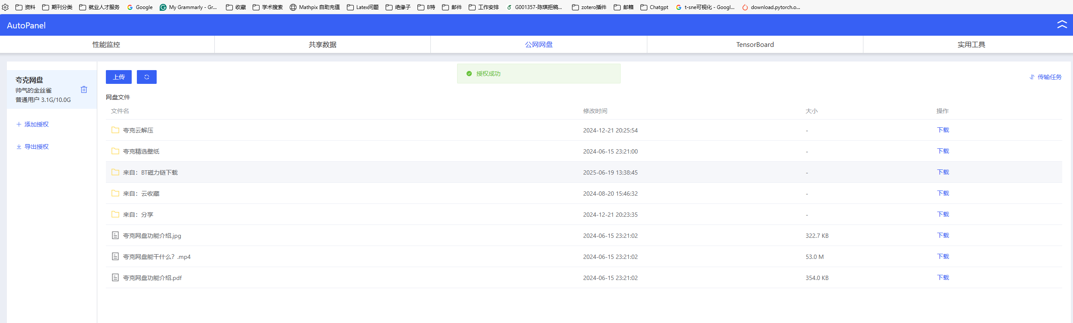
Task: Open the My Grammarly bookmark
Action: tap(188, 7)
